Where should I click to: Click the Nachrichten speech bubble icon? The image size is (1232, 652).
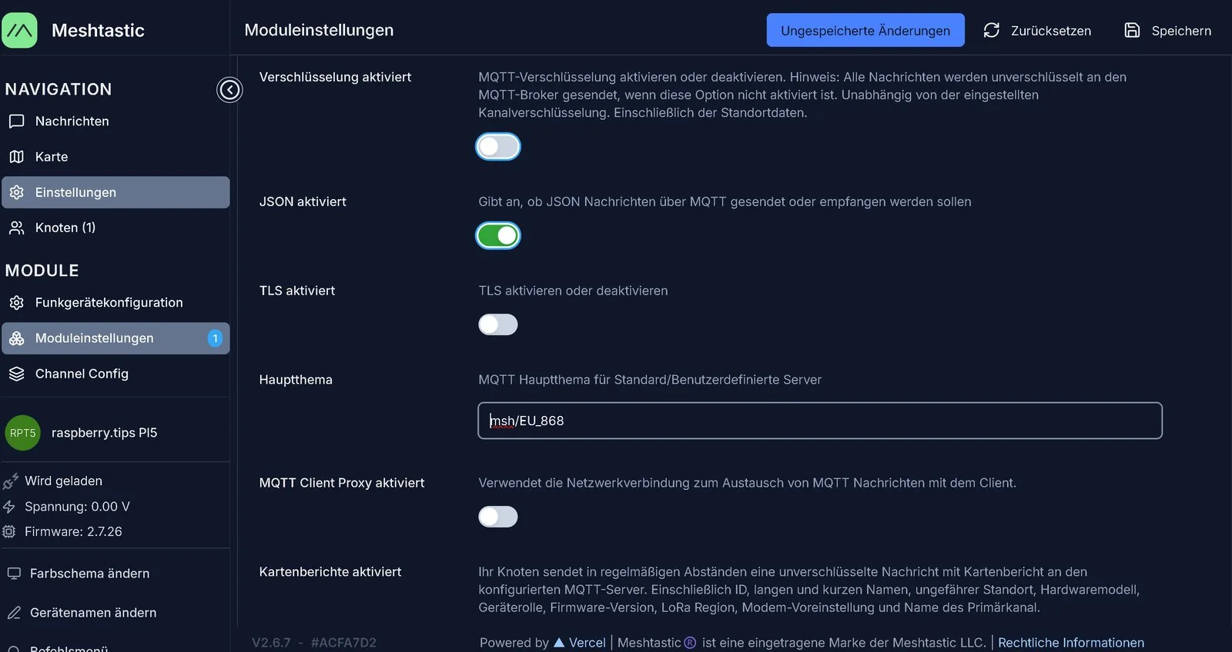coord(16,121)
